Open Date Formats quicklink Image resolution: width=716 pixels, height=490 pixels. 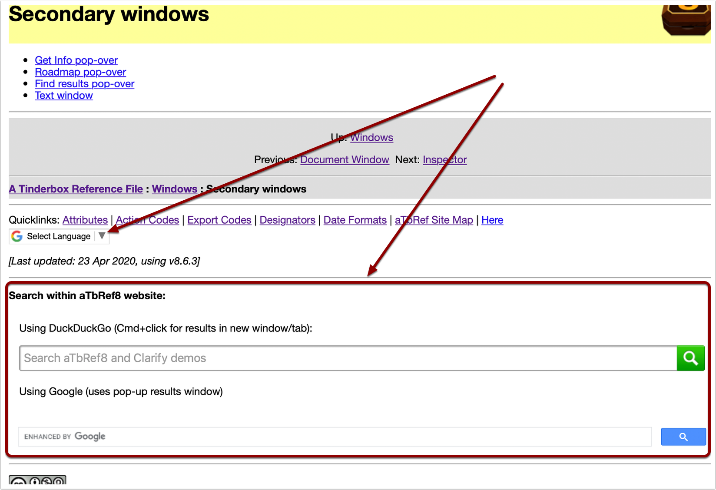(x=355, y=220)
